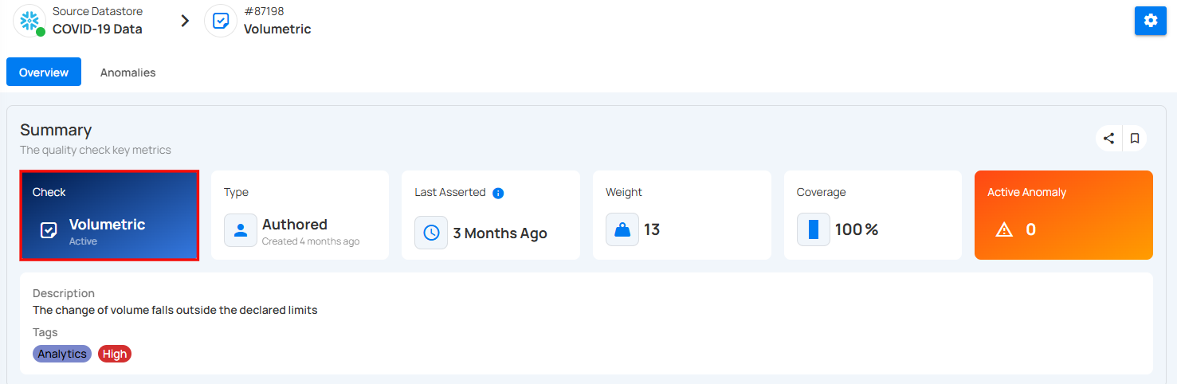Click the coverage bar icon
This screenshot has width=1177, height=384.
coord(814,229)
